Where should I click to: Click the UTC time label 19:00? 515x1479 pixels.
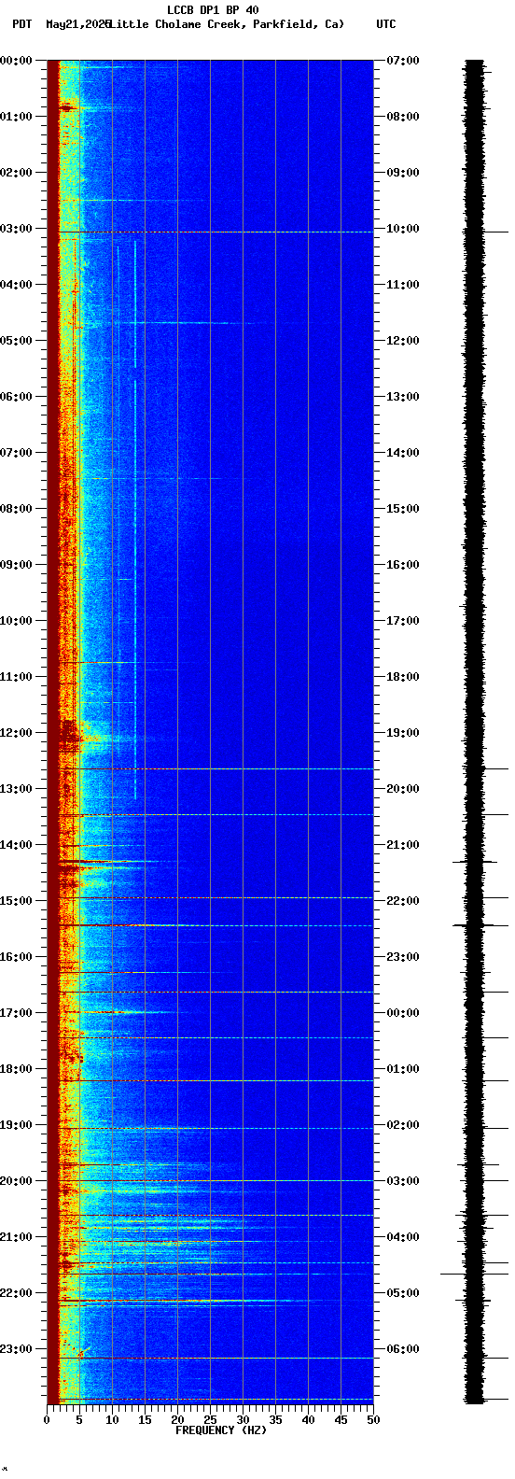(403, 733)
